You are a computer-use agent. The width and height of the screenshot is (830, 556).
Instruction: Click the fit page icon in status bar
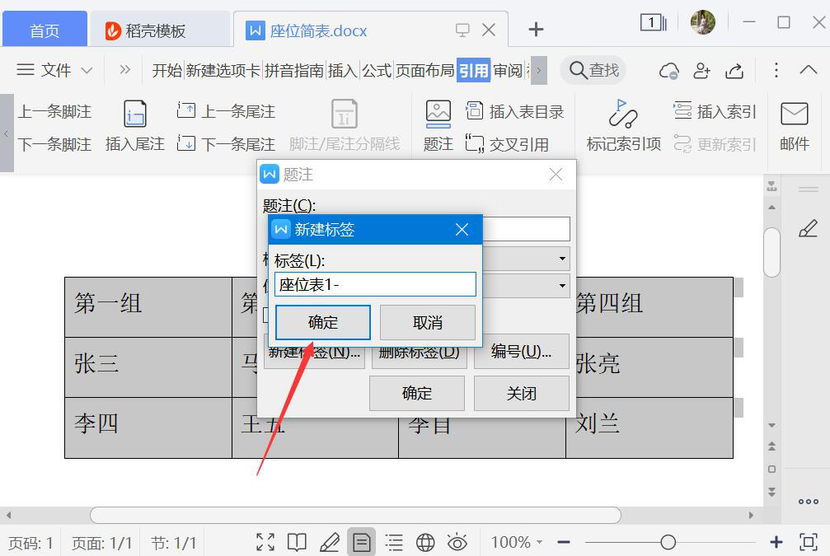pyautogui.click(x=809, y=542)
